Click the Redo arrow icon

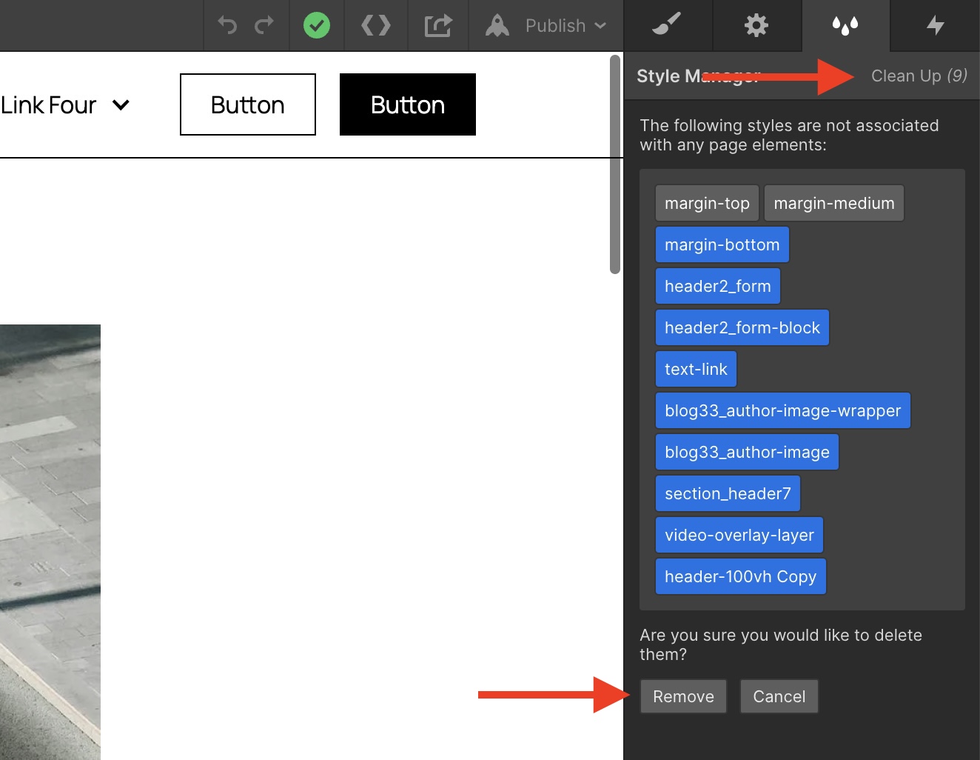[265, 25]
